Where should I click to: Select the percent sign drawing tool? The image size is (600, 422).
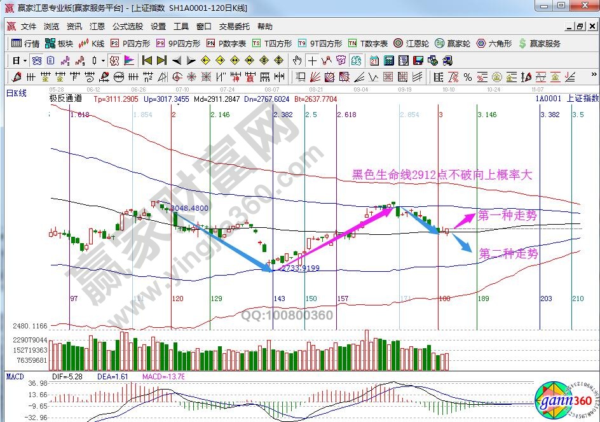click(x=467, y=77)
